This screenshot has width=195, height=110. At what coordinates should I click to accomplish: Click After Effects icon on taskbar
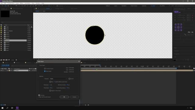[x=17, y=108]
